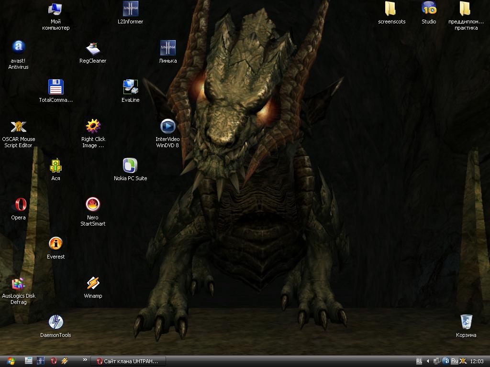
Task: Click the 12:03 taskbar clock
Action: (477, 361)
